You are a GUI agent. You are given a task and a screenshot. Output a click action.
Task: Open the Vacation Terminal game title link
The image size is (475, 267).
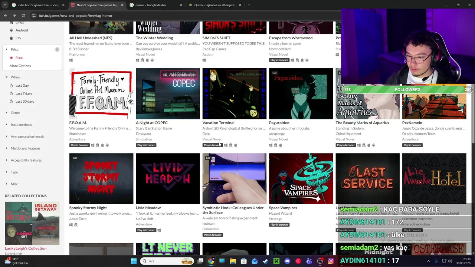[x=218, y=123]
